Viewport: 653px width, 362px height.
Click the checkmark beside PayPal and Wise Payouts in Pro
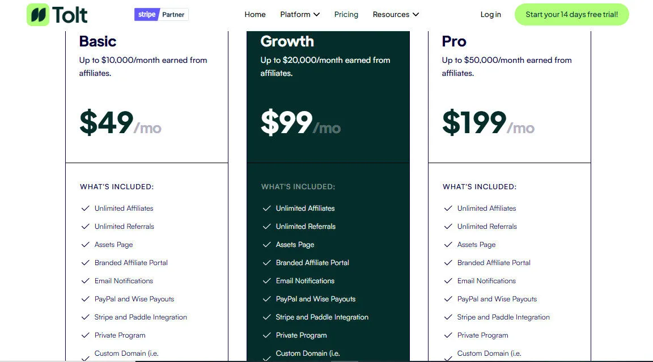tap(448, 299)
